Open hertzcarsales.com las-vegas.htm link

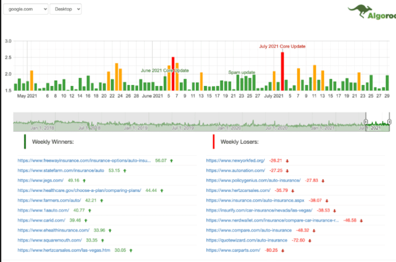(x=64, y=250)
